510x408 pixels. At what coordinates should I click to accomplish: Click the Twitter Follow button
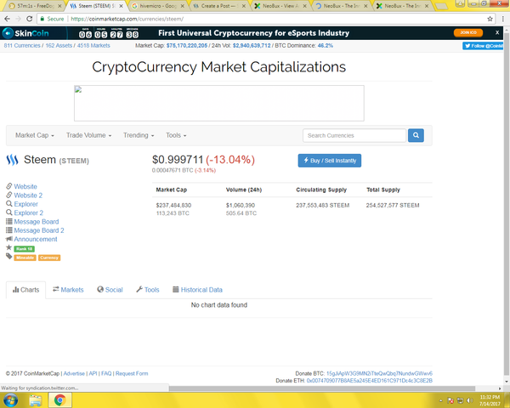483,46
